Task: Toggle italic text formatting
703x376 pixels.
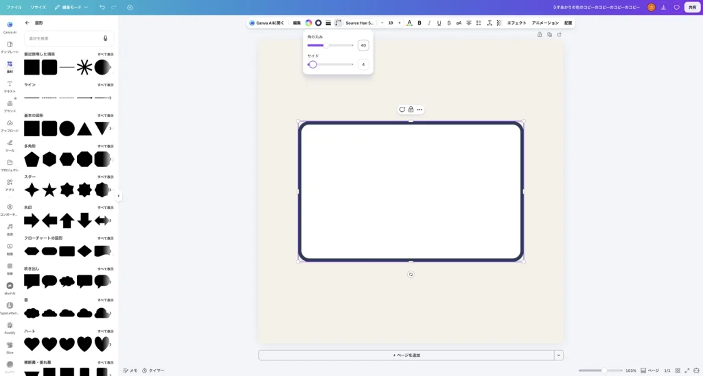Action: (429, 23)
